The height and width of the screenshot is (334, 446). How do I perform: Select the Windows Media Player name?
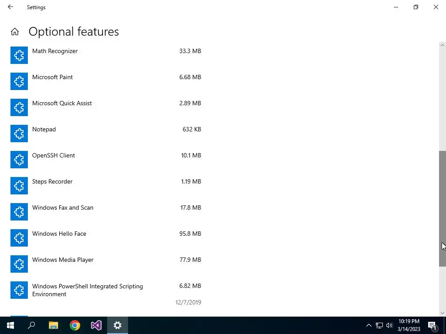pos(63,260)
